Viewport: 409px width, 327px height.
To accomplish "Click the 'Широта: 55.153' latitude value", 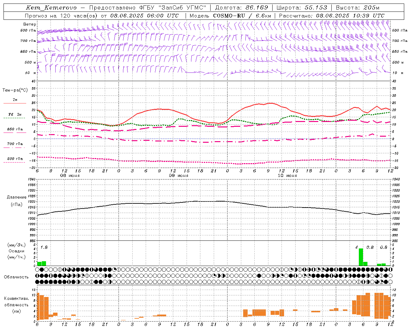I will pyautogui.click(x=302, y=8).
